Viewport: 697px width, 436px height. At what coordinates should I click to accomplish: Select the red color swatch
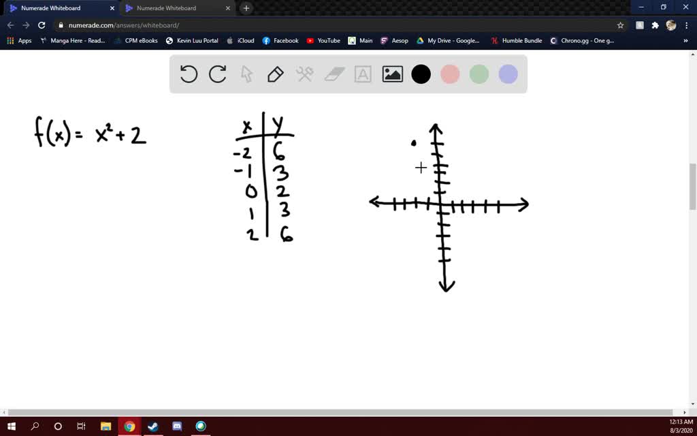click(450, 74)
